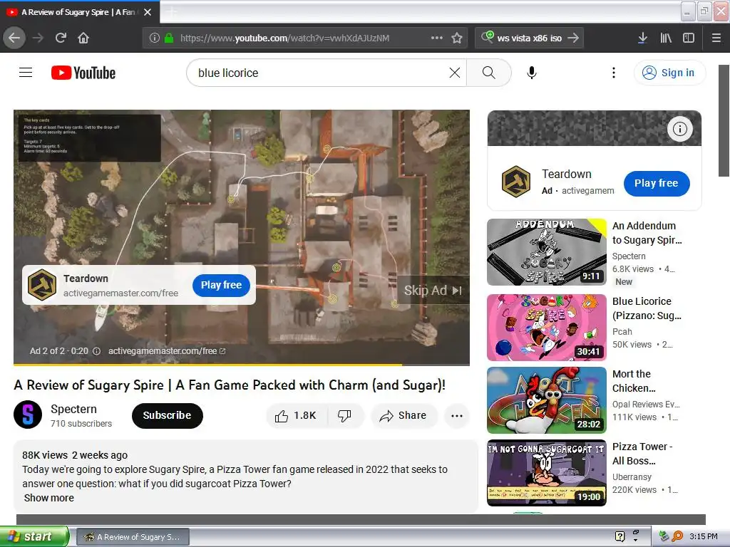The width and height of the screenshot is (730, 547).
Task: Click the YouTube search magnifier button
Action: coord(489,73)
